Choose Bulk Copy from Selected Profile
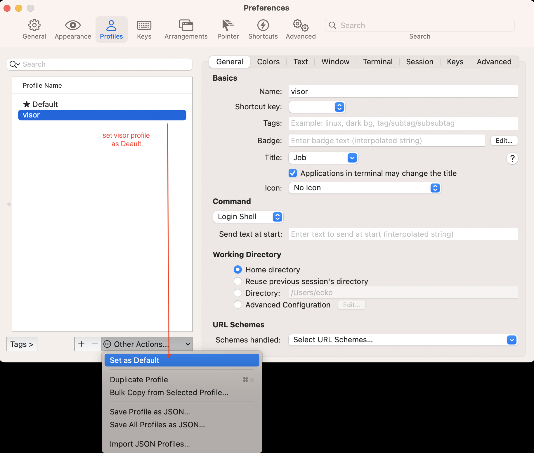 pyautogui.click(x=182, y=392)
